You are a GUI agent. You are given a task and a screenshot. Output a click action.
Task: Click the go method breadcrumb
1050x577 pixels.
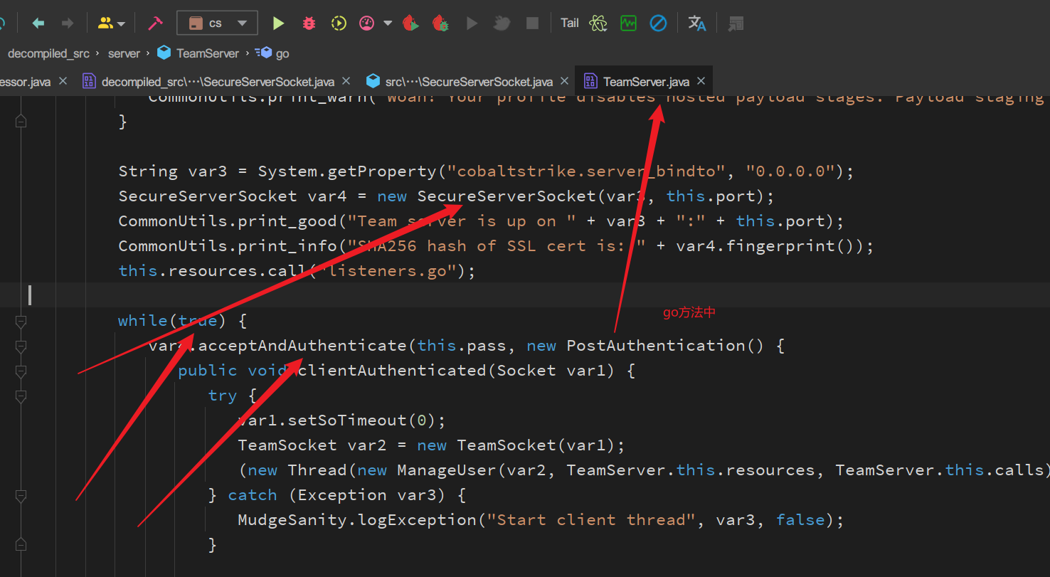click(x=273, y=53)
